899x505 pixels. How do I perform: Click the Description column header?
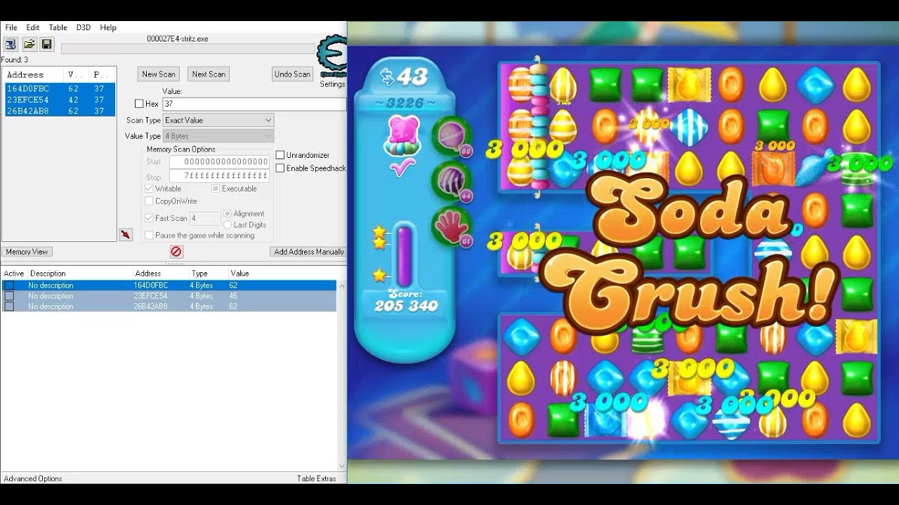(x=48, y=274)
